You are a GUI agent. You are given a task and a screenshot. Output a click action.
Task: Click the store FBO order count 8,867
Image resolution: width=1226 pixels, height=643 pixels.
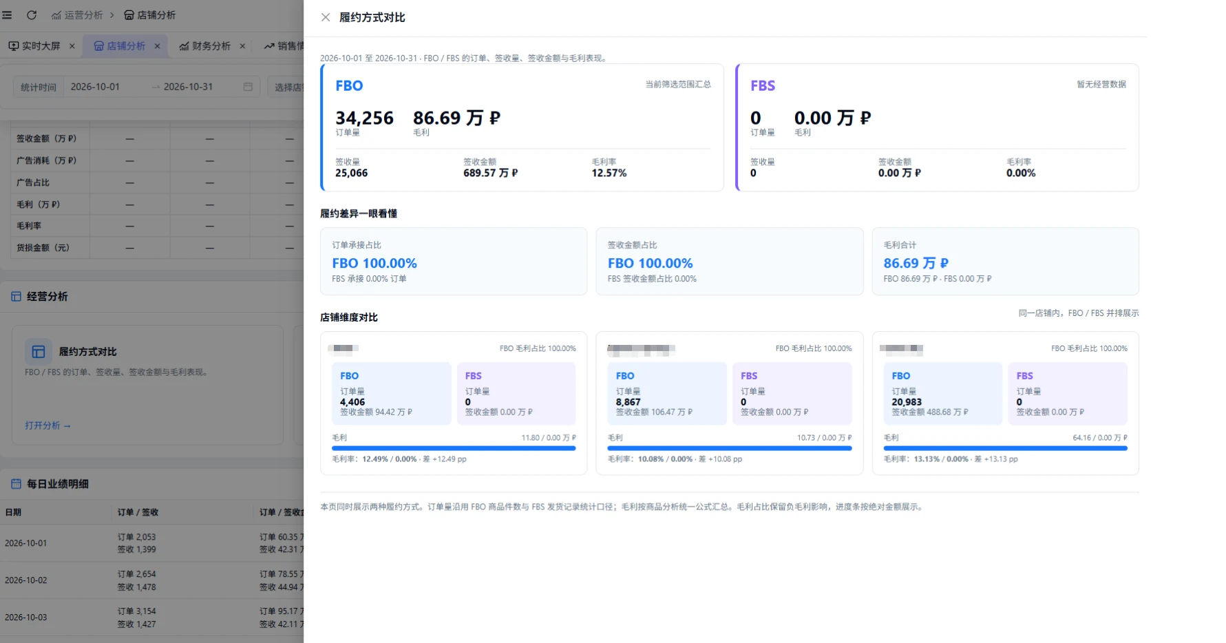pos(628,402)
